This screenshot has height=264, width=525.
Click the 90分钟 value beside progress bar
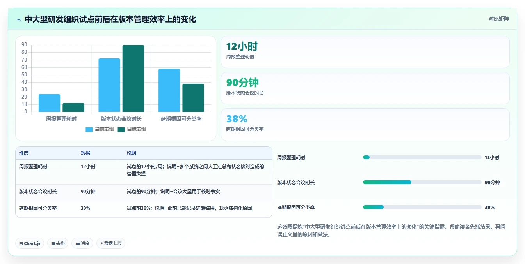pyautogui.click(x=492, y=182)
